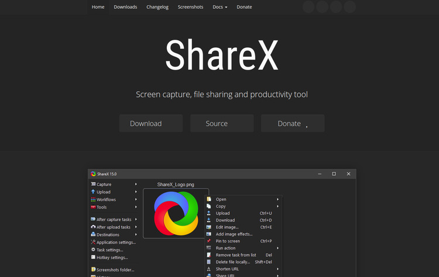Open the Downloads page link

tap(125, 7)
